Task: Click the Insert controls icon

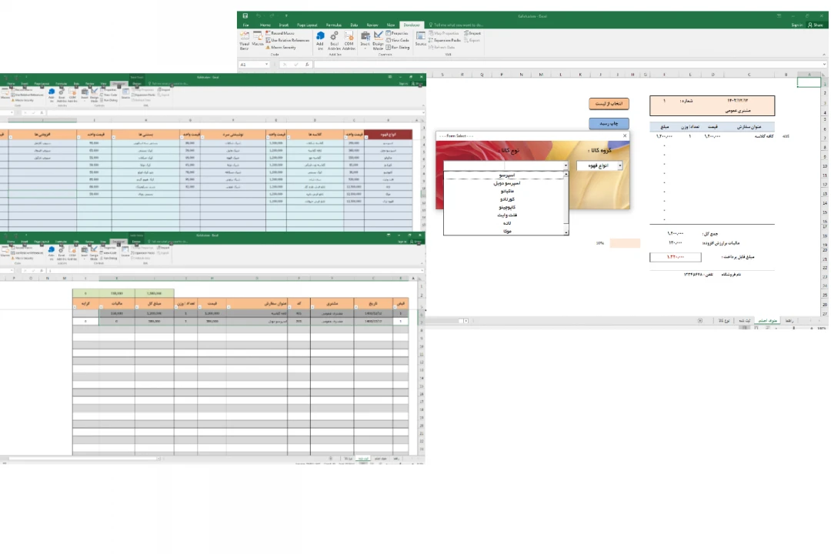Action: (365, 40)
